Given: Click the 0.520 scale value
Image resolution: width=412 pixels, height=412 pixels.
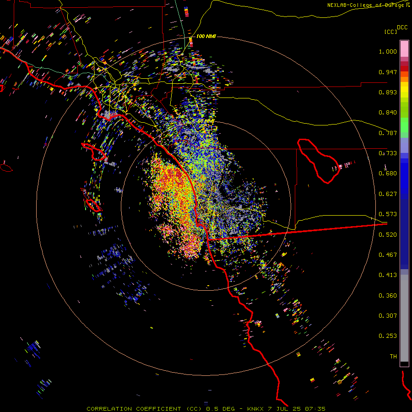Looking at the screenshot, I should pyautogui.click(x=388, y=235).
